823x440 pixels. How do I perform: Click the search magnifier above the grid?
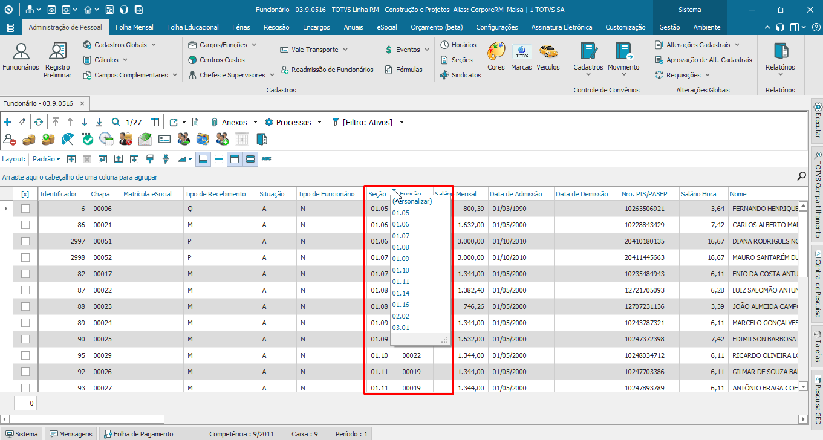pos(802,176)
